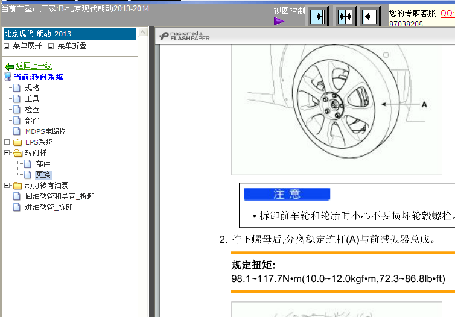This screenshot has height=317, width=455.
Task: Click the document icon beside MDPS电路图
Action: [x=17, y=131]
